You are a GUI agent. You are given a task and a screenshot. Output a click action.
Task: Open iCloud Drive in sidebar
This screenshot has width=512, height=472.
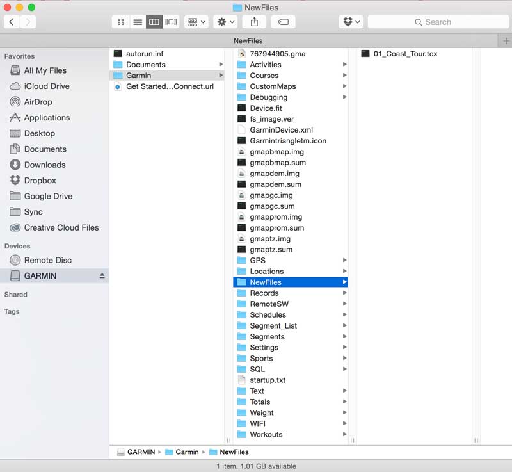click(40, 86)
